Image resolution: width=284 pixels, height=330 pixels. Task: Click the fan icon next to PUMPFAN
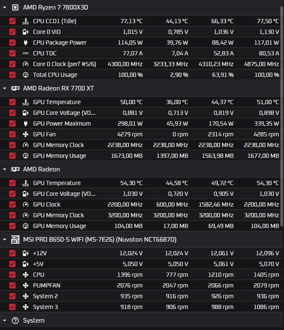25,285
